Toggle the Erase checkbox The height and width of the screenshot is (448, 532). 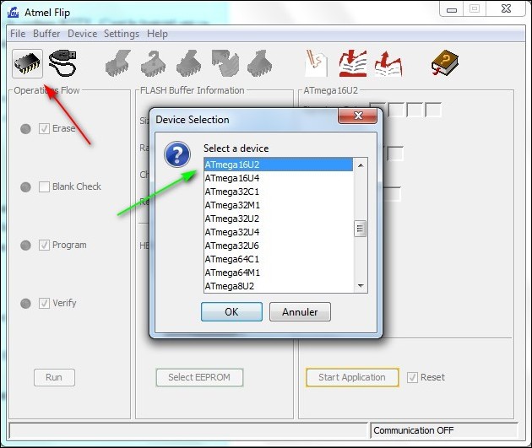tap(44, 129)
